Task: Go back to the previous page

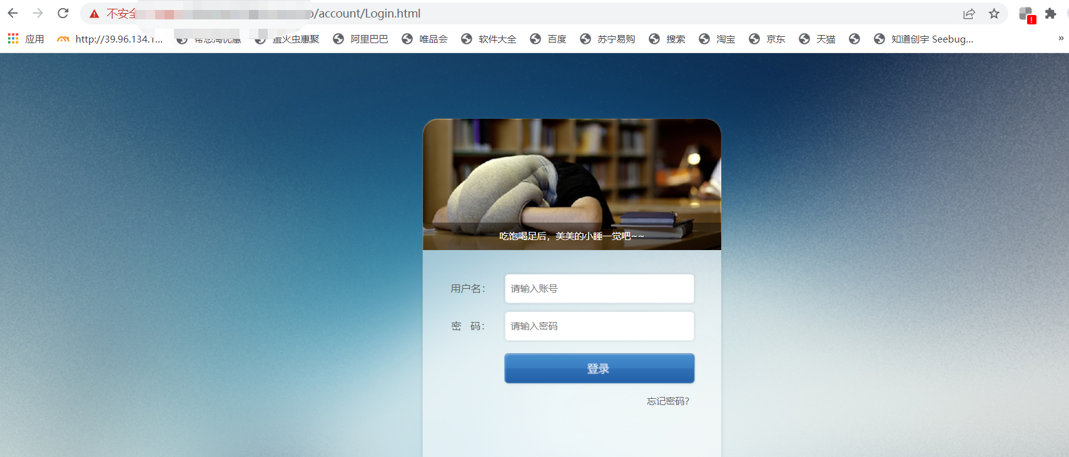Action: point(13,13)
